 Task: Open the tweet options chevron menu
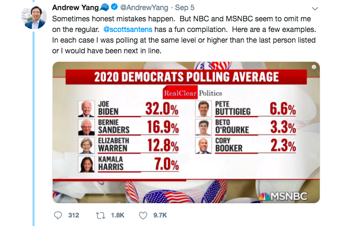point(315,9)
